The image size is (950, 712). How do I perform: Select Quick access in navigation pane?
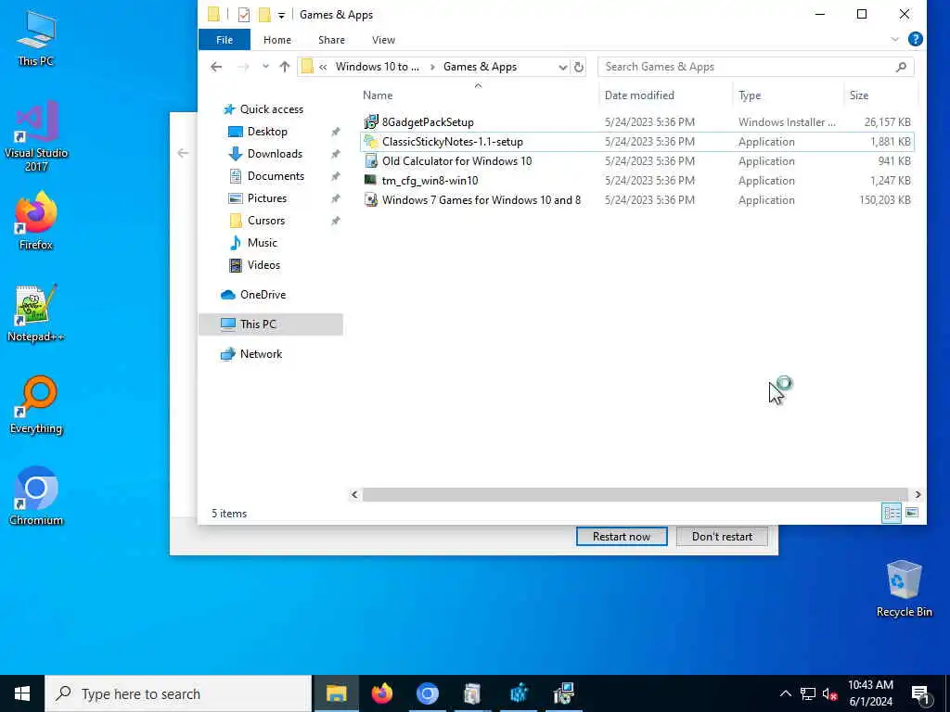(272, 109)
